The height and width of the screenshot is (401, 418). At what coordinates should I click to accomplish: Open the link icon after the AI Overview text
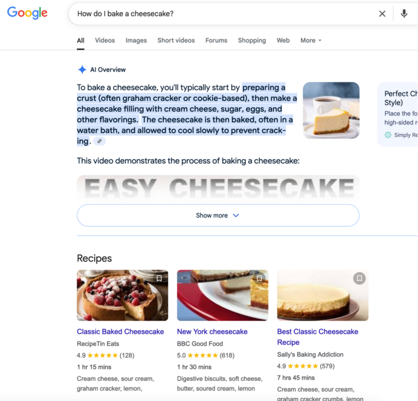click(99, 141)
